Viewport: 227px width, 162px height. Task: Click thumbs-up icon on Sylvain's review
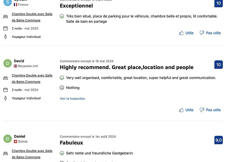181,33
